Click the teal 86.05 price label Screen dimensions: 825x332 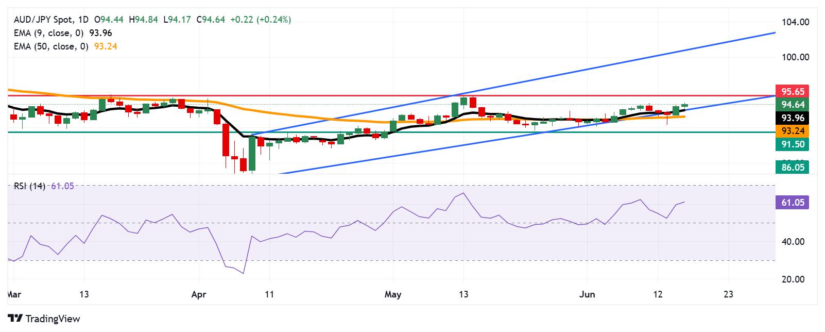792,167
